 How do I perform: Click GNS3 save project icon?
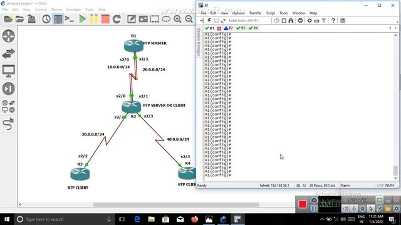pos(31,19)
